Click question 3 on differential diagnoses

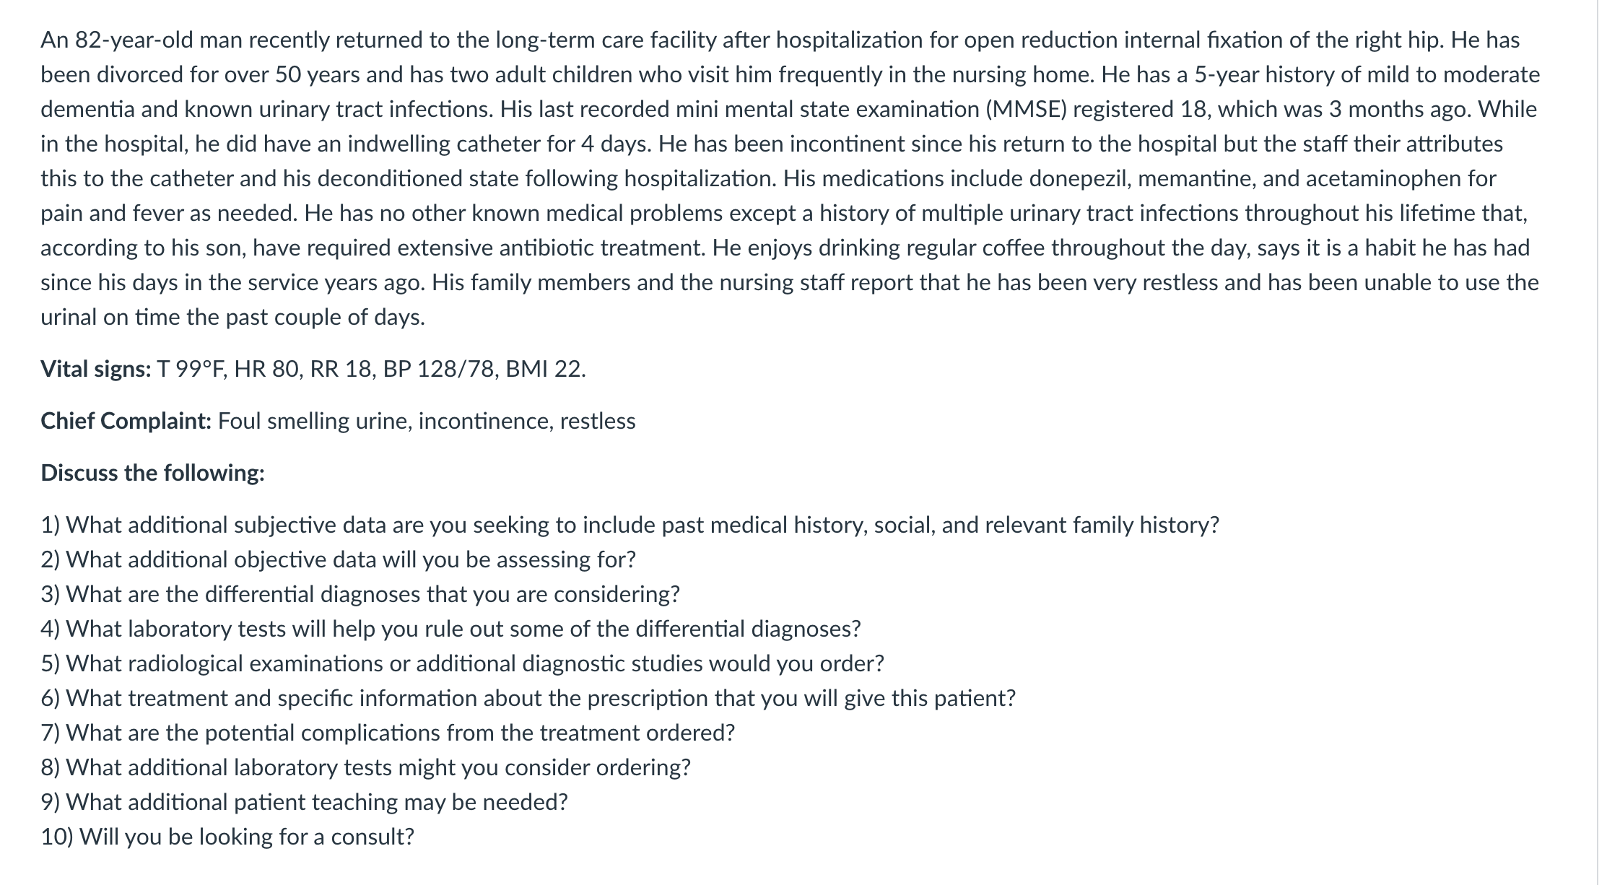(360, 594)
